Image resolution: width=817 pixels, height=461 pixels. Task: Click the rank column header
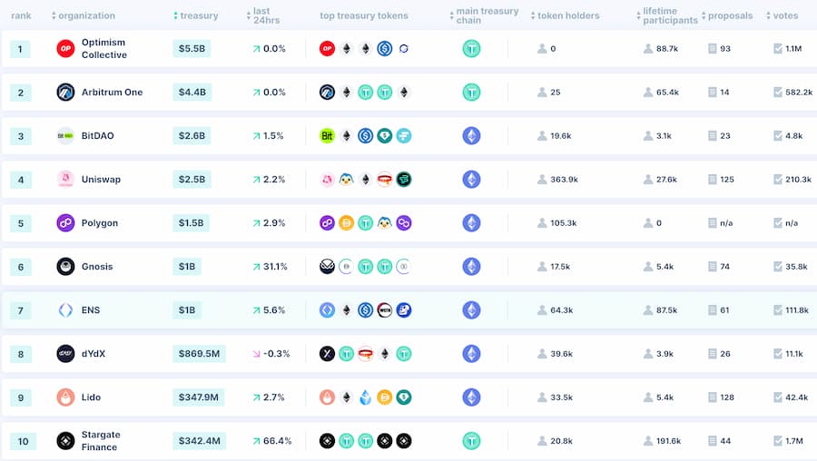coord(21,15)
